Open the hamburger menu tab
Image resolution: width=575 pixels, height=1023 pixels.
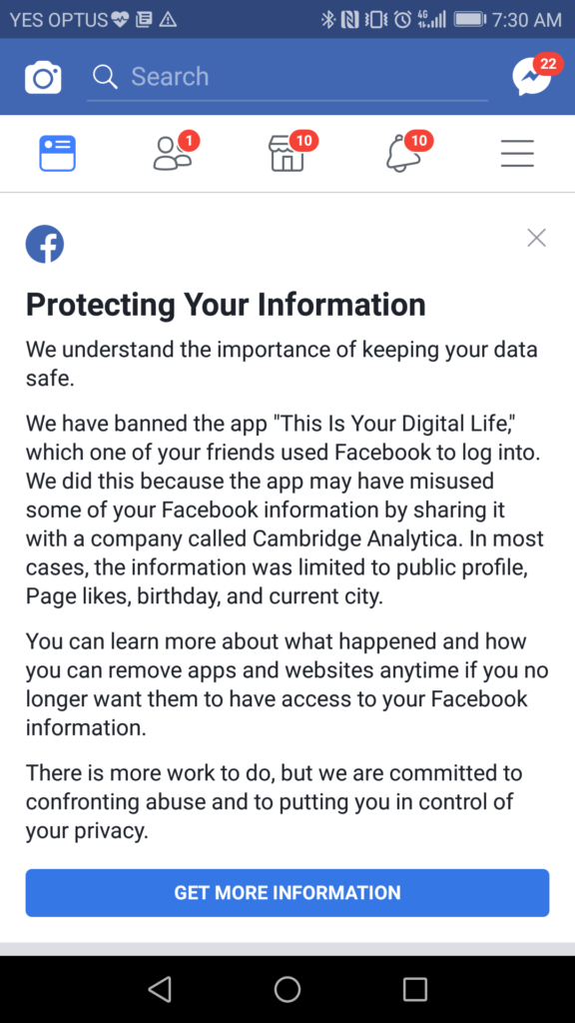(x=518, y=154)
